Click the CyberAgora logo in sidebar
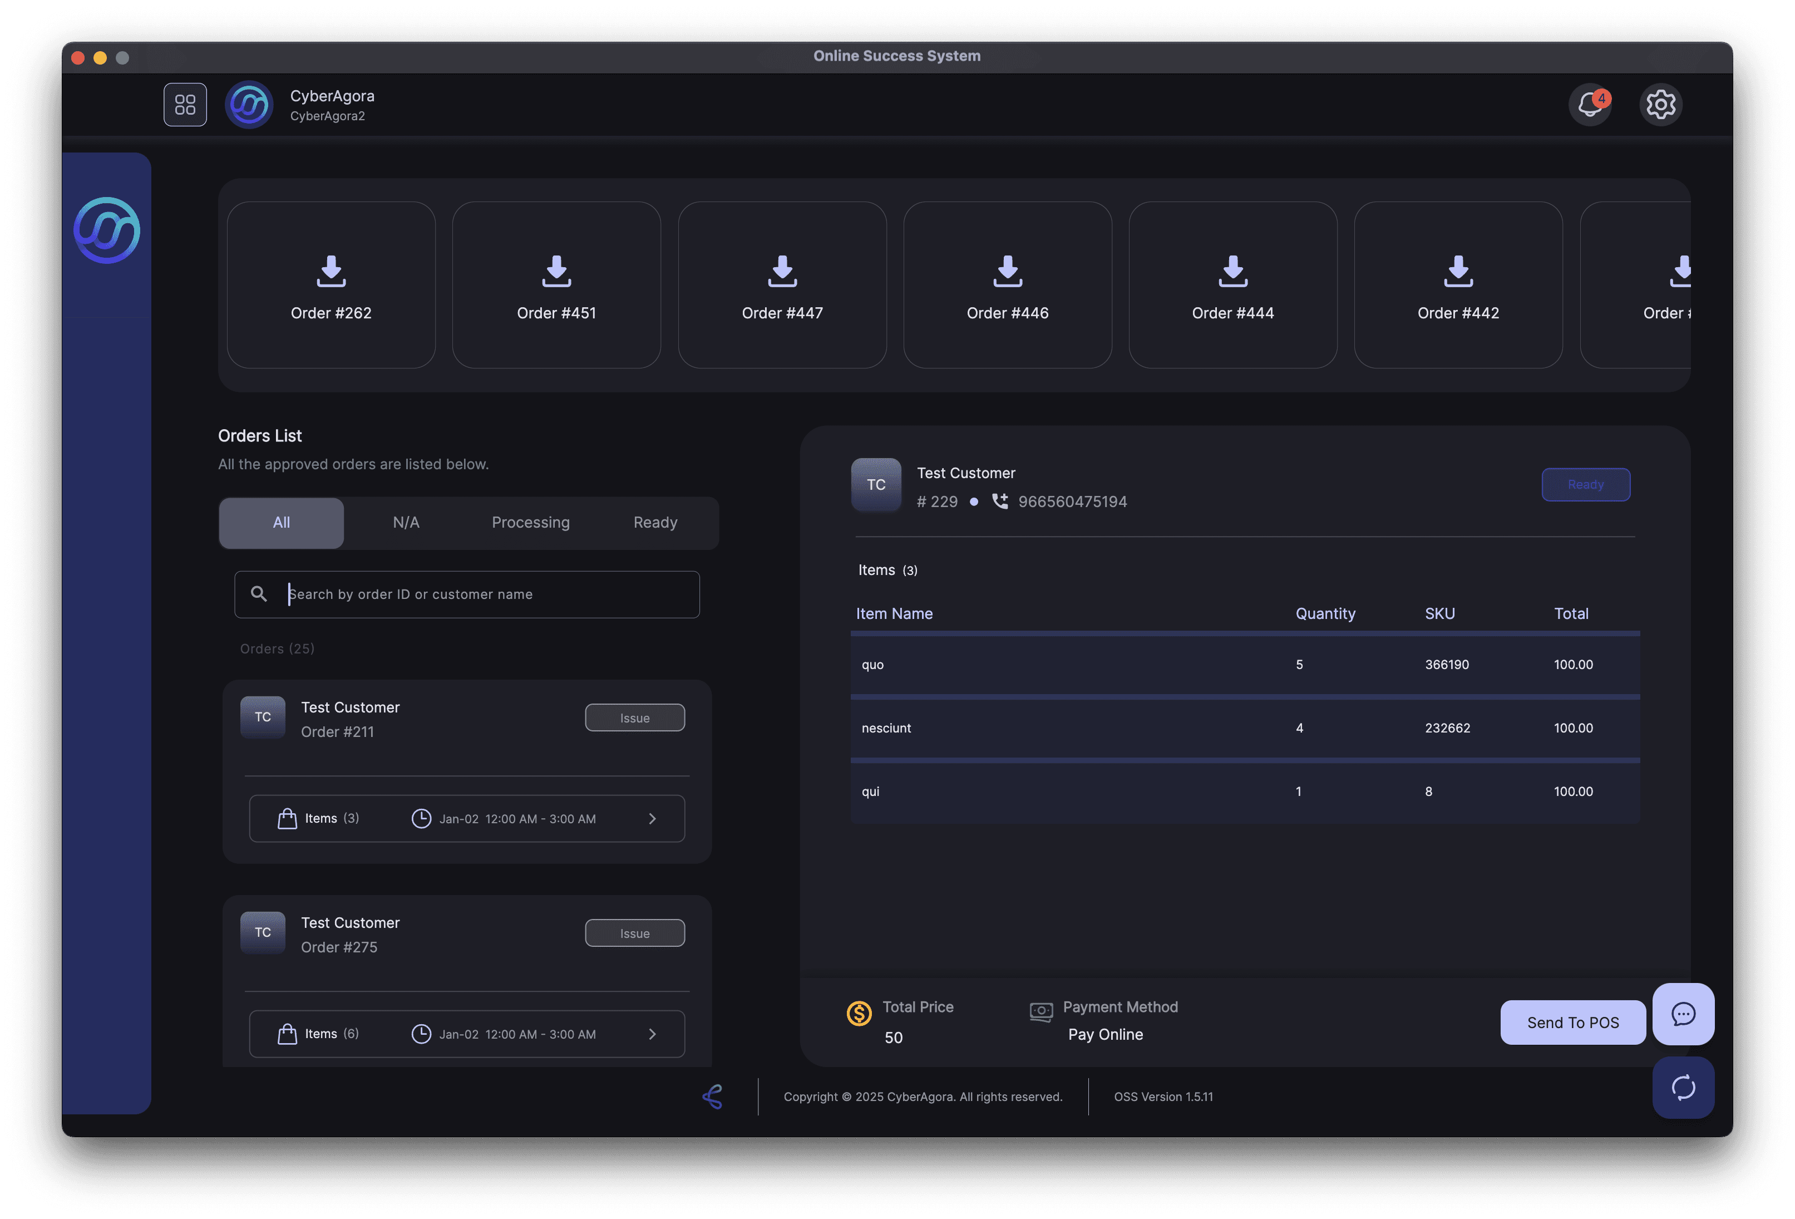 [107, 230]
